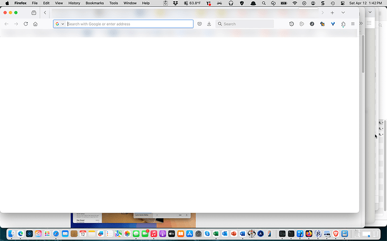Click headphones icon in menu bar
The height and width of the screenshot is (241, 387).
coord(231,3)
